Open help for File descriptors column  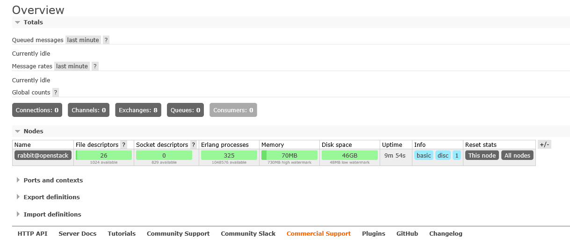click(x=124, y=145)
